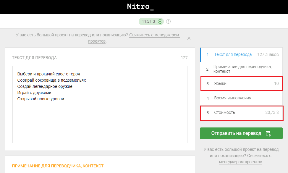Close the project manager banner with X
288x173 pixels.
point(189,38)
